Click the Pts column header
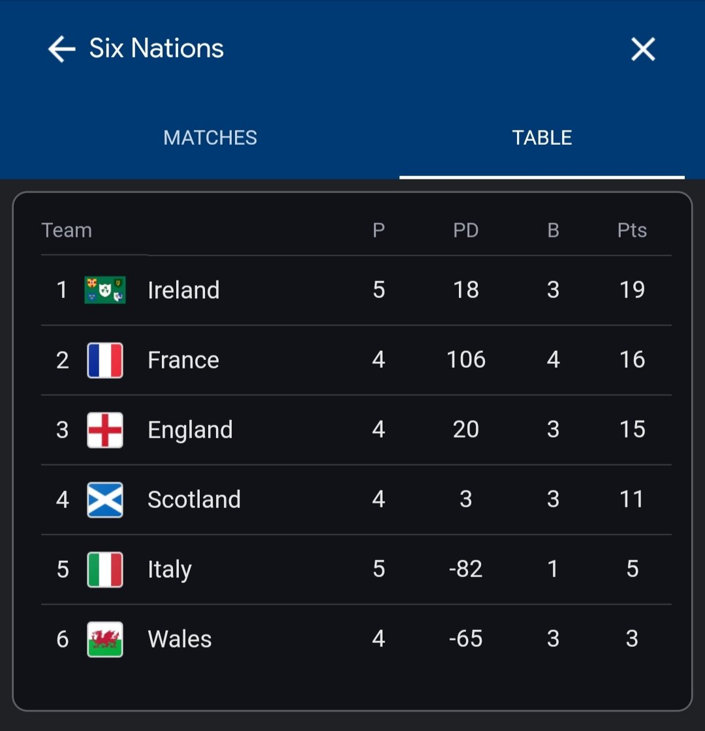The image size is (705, 731). (632, 230)
